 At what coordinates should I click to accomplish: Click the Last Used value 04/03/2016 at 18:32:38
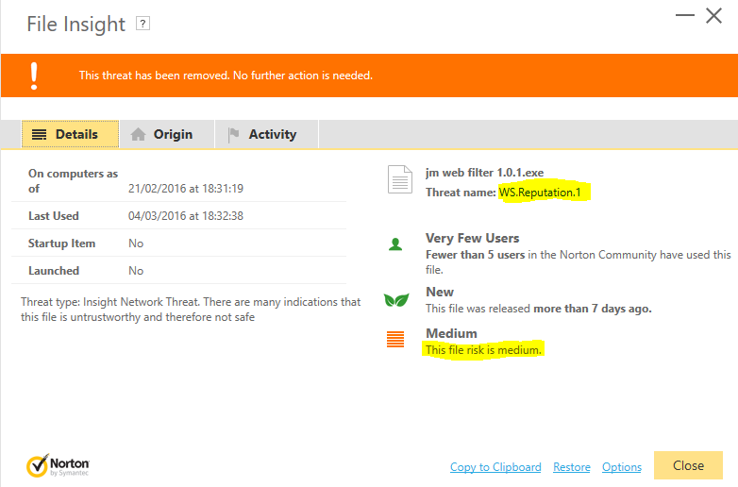[186, 216]
